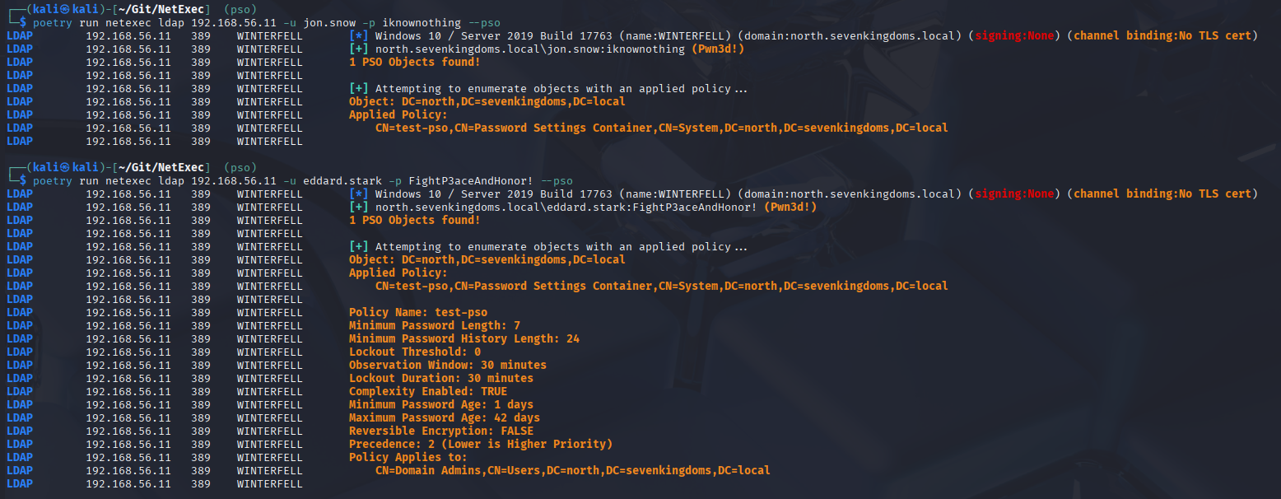This screenshot has width=1281, height=499.
Task: Click the "Minimum Password Age: 1 days" line
Action: pos(440,404)
